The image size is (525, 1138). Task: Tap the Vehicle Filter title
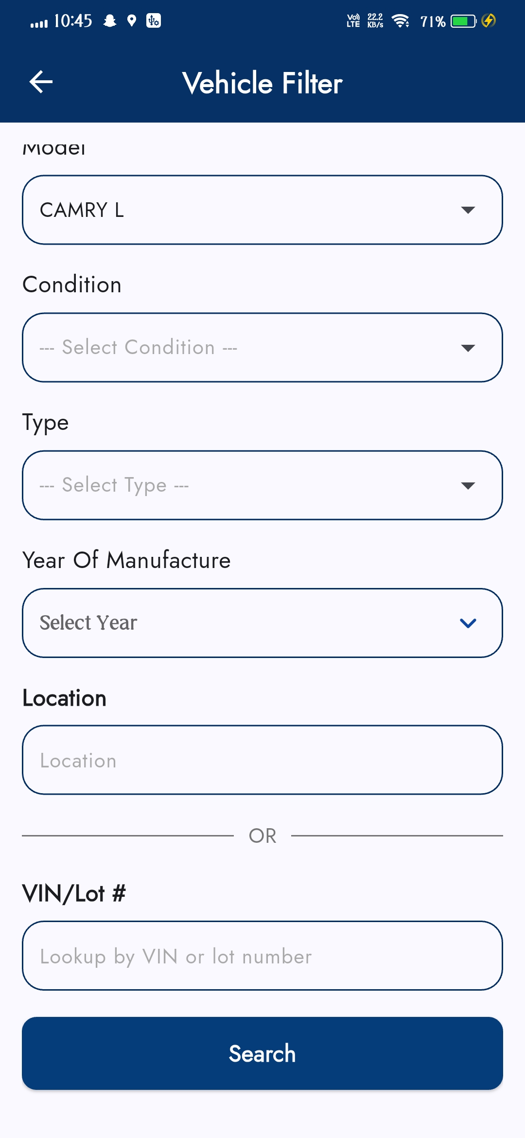[x=262, y=83]
